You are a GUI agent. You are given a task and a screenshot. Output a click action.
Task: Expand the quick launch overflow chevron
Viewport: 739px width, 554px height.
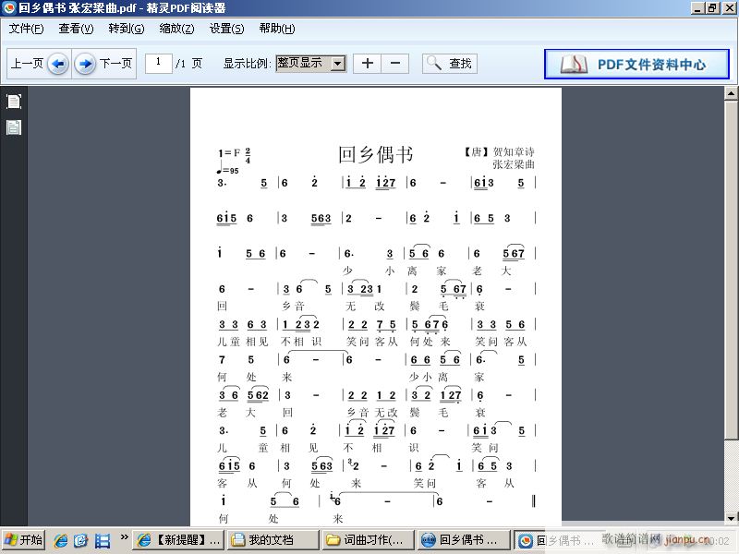pyautogui.click(x=124, y=538)
